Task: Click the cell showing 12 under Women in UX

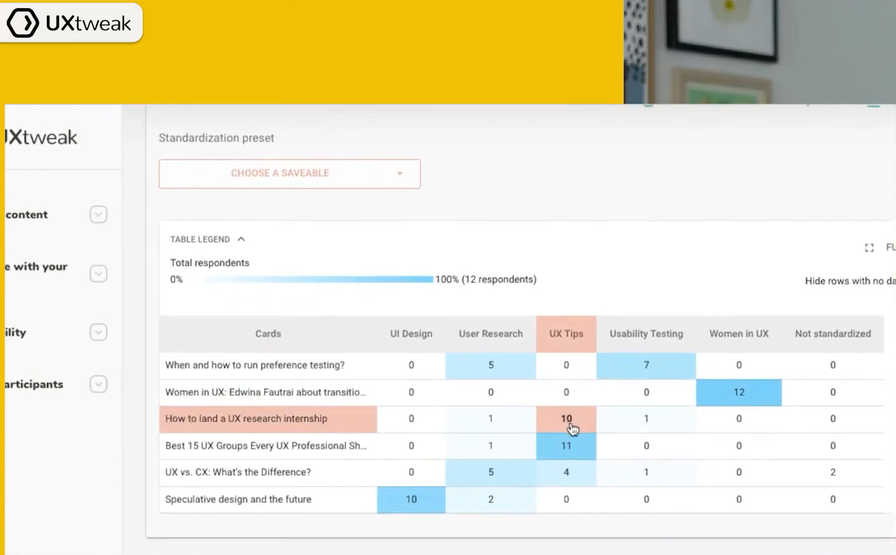Action: (739, 392)
